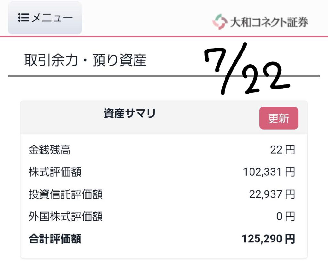This screenshot has width=328, height=261.
Task: Click the gray divider line below the title
Action: pos(164,76)
